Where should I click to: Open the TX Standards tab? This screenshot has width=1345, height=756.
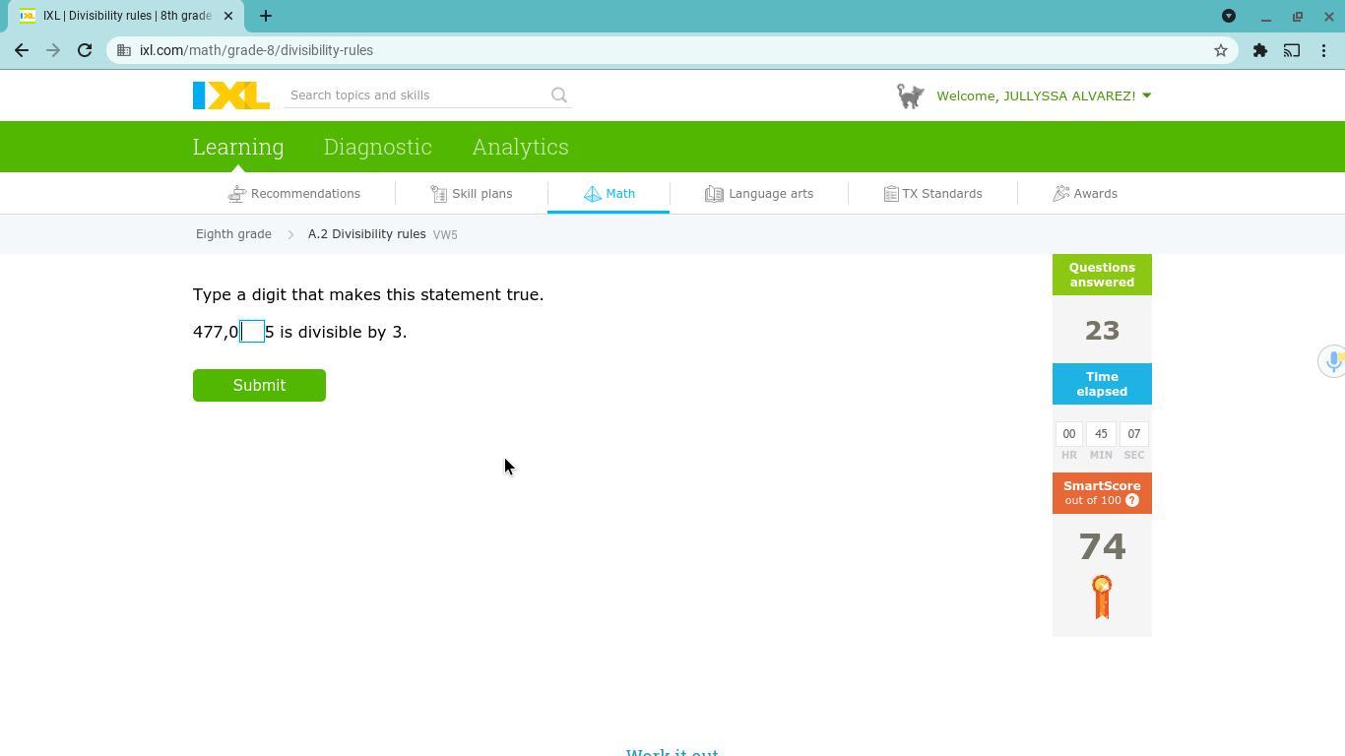click(x=932, y=194)
